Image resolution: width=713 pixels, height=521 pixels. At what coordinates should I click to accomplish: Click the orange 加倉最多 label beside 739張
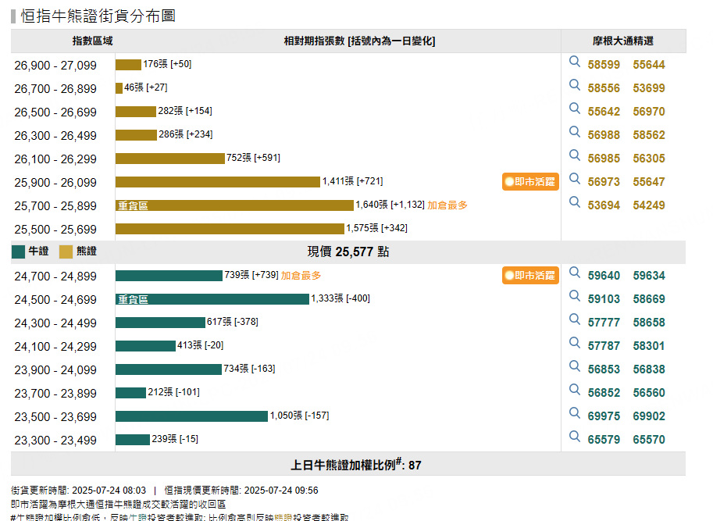[301, 276]
